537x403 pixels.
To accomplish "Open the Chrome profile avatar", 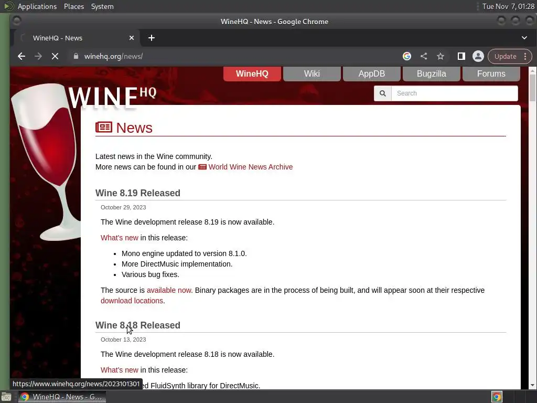I will 478,56.
